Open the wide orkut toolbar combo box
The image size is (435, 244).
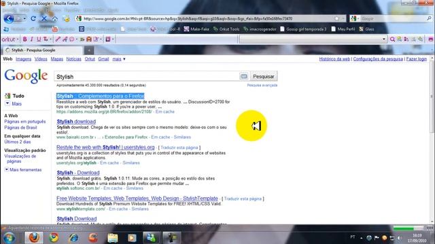click(x=313, y=39)
